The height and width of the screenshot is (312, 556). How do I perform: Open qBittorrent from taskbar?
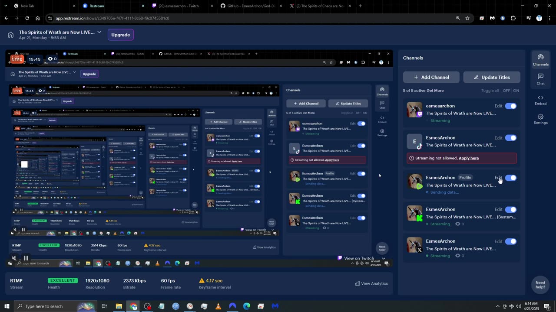pyautogui.click(x=175, y=306)
